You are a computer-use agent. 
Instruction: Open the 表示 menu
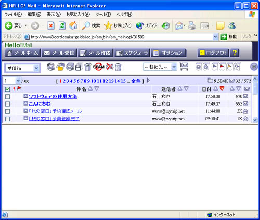pos(54,15)
